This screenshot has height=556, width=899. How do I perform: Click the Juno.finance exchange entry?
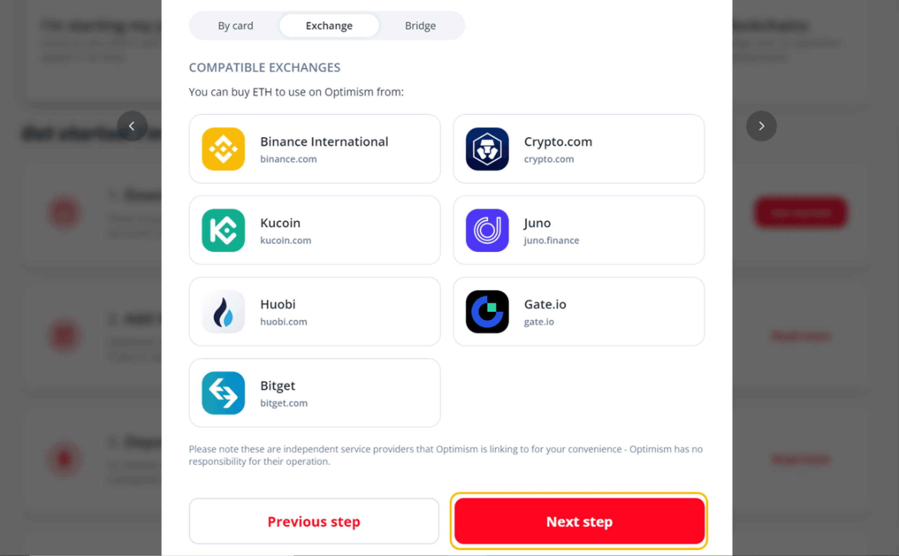pos(579,230)
